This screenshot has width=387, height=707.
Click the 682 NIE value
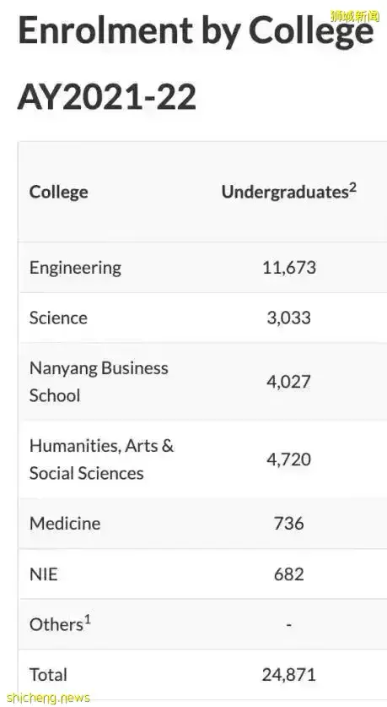point(289,574)
